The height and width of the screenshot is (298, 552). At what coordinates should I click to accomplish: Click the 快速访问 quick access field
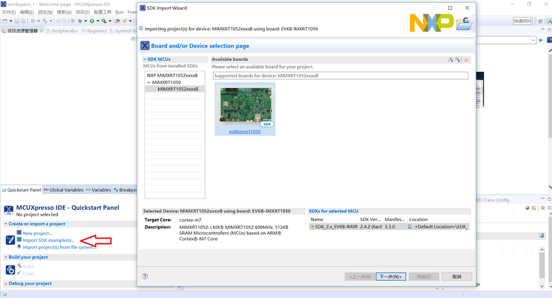523,21
